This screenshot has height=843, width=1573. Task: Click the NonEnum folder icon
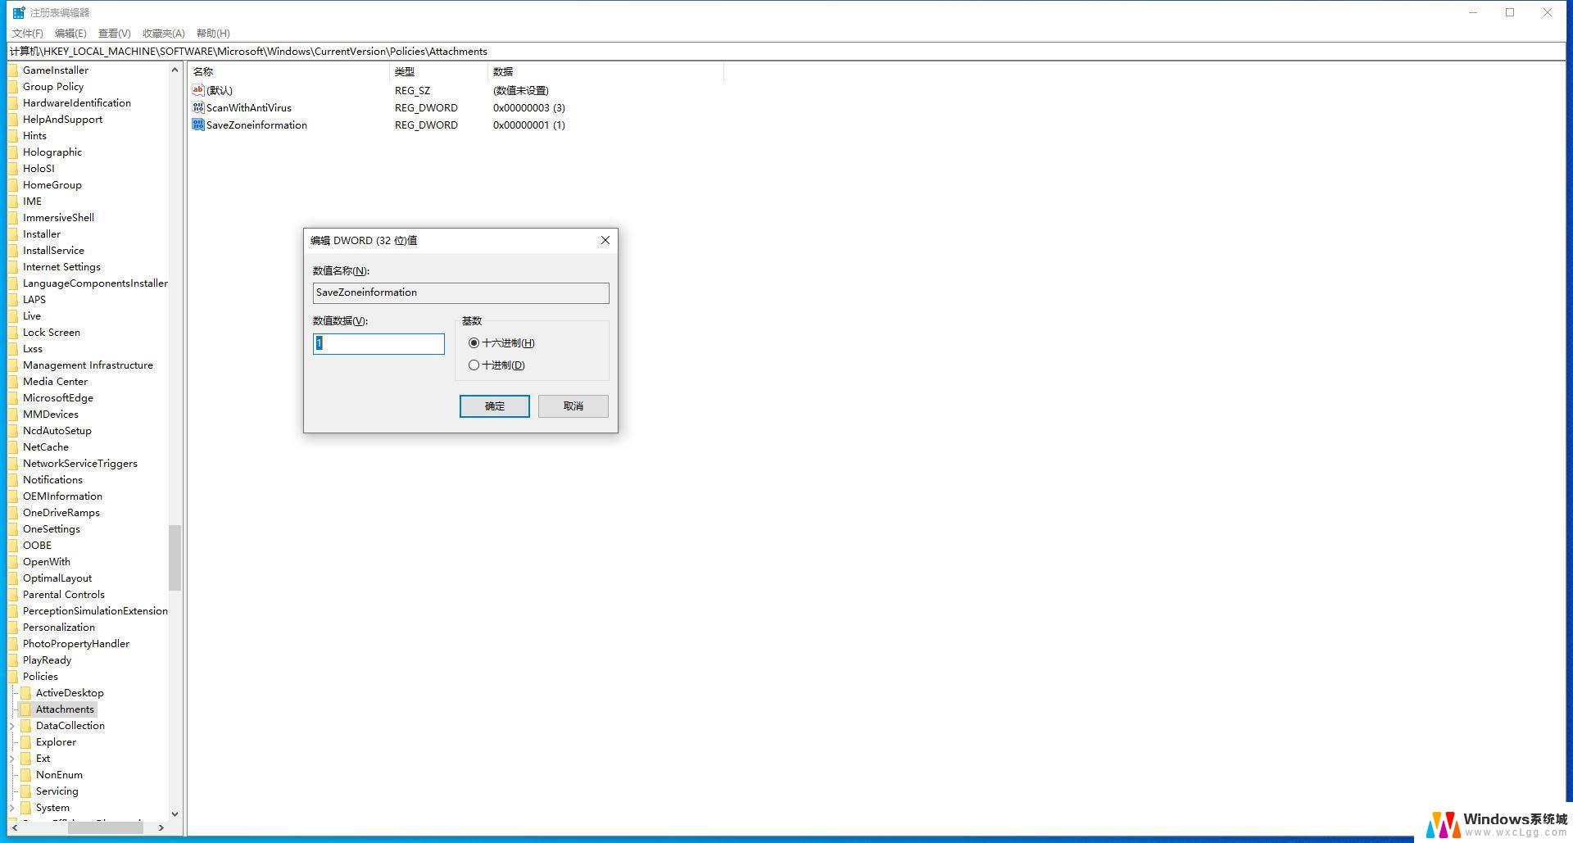(x=25, y=775)
